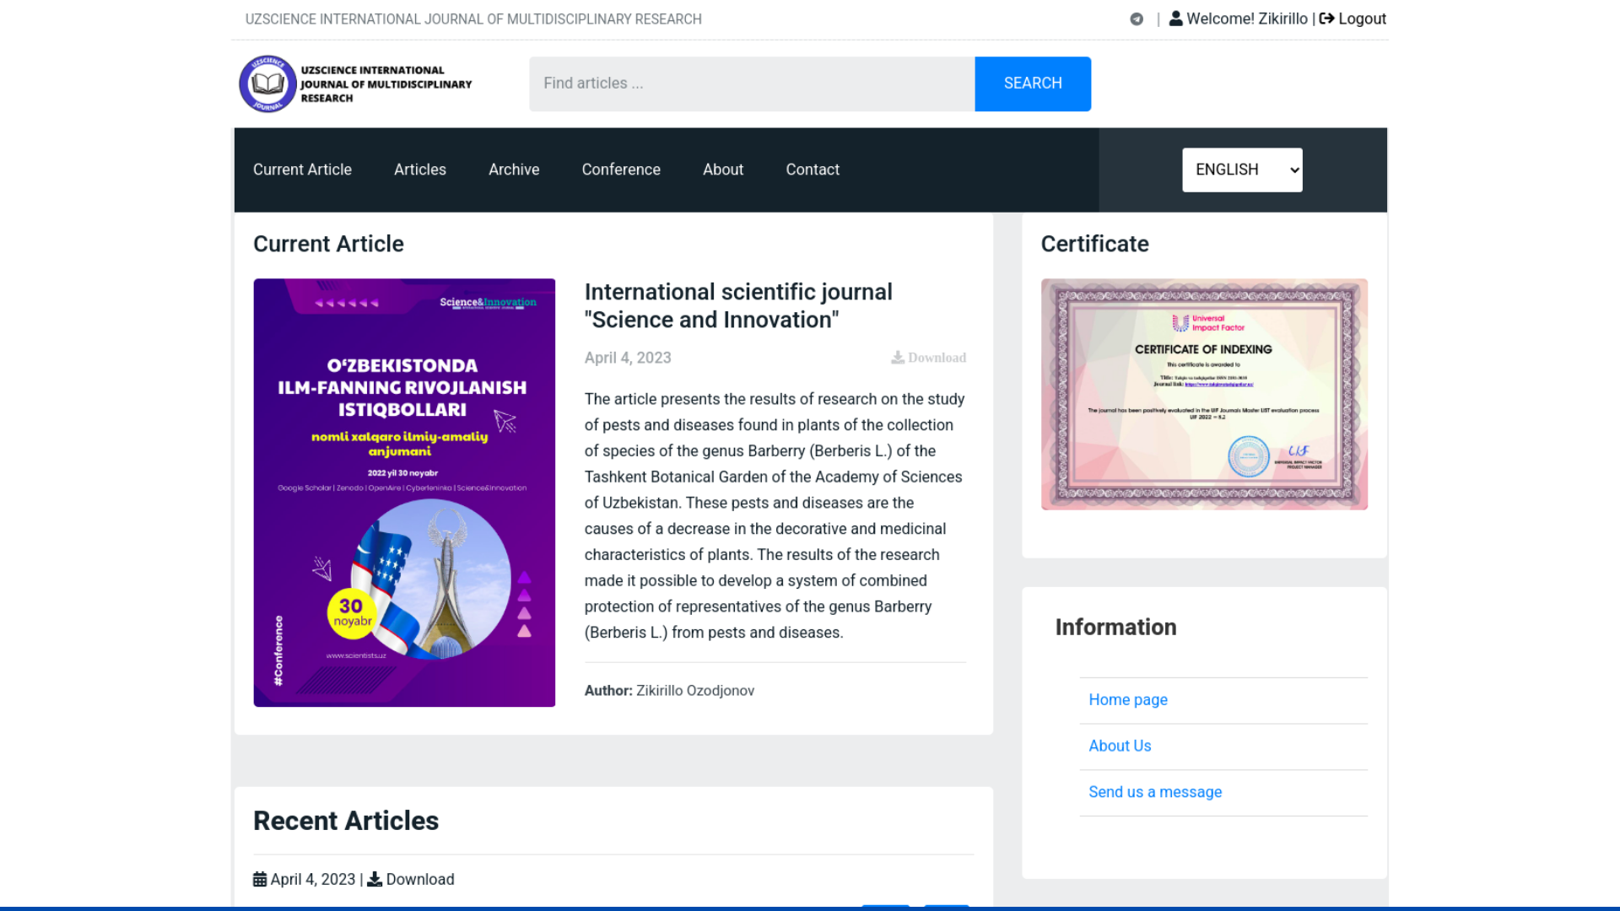Click the UzScience journal logo

pos(355,84)
